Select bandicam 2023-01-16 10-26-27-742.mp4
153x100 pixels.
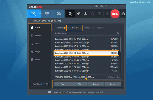(x=86, y=49)
